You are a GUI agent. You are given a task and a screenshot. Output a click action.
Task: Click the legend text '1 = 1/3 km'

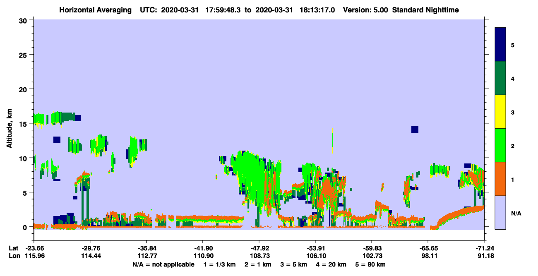pyautogui.click(x=220, y=264)
